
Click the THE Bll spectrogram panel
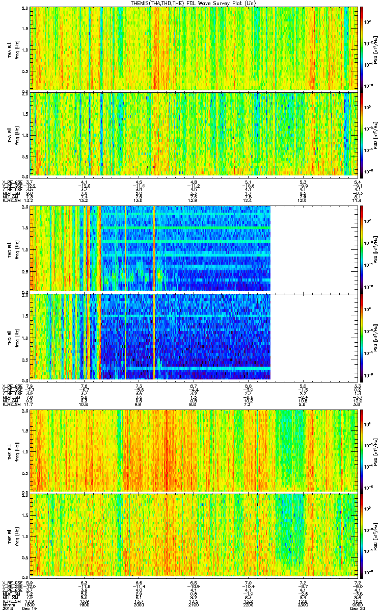point(194,537)
